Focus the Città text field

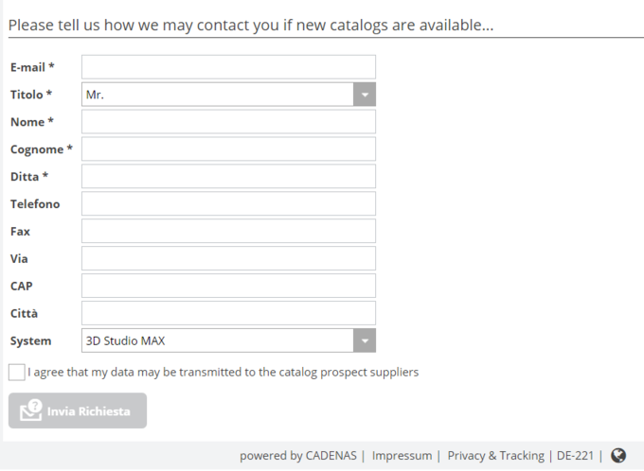[228, 313]
